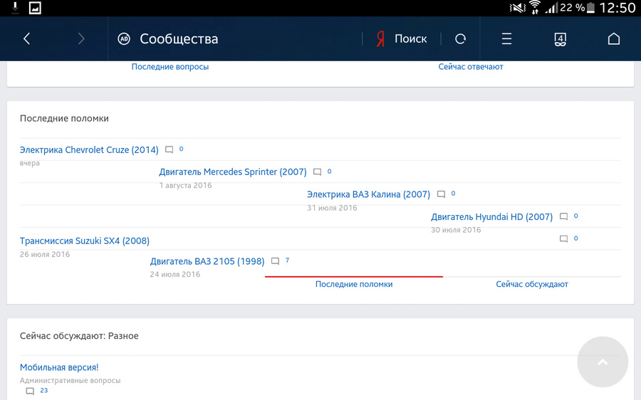Viewport: 641px width, 400px height.
Task: Switch to Последние вопросы tab
Action: (170, 67)
